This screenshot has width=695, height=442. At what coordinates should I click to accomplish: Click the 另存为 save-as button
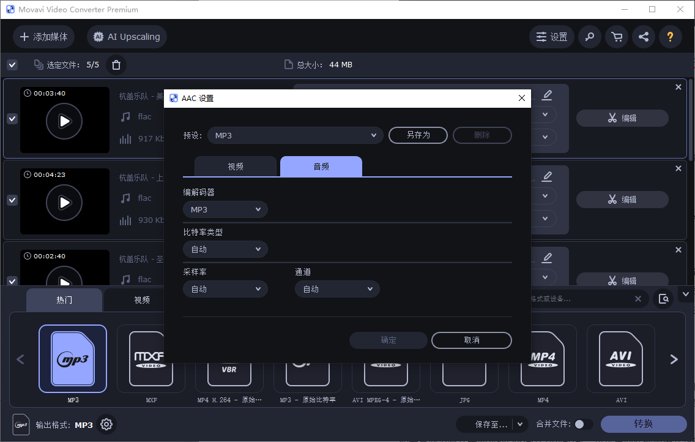[418, 135]
